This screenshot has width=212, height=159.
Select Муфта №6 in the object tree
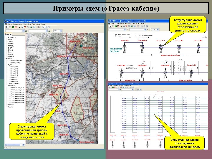pyautogui.click(x=14, y=69)
